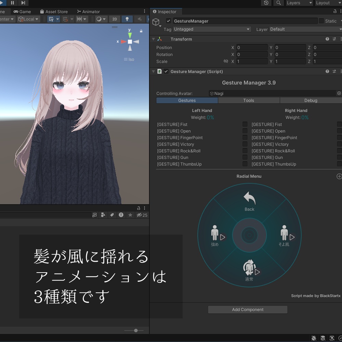The width and height of the screenshot is (342, 342).
Task: Open Gesture Manager script presets icon
Action: (334, 71)
